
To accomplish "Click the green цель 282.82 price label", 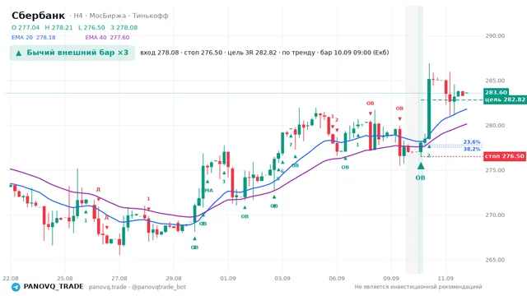I will pos(505,99).
